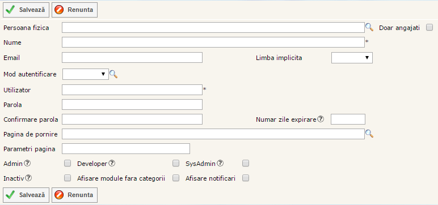Check the Developer checkbox

176,164
